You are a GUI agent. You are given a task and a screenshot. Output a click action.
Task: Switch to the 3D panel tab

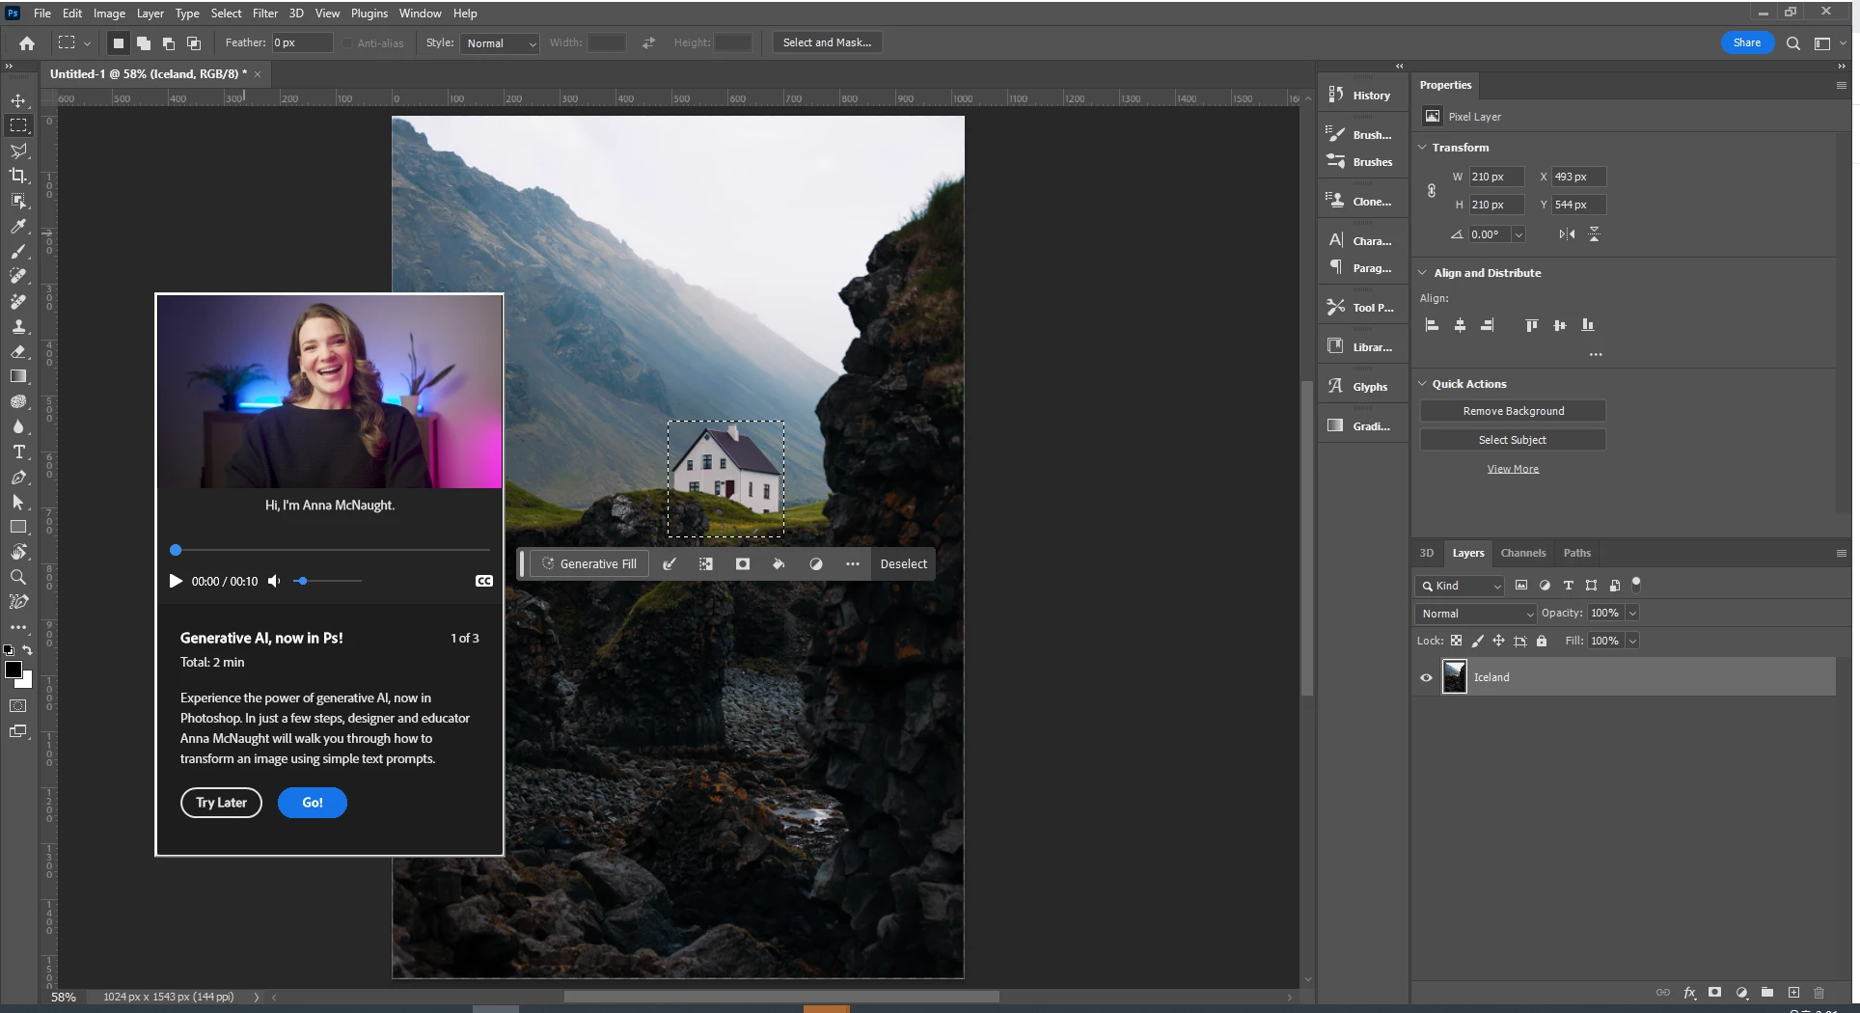(x=1427, y=553)
